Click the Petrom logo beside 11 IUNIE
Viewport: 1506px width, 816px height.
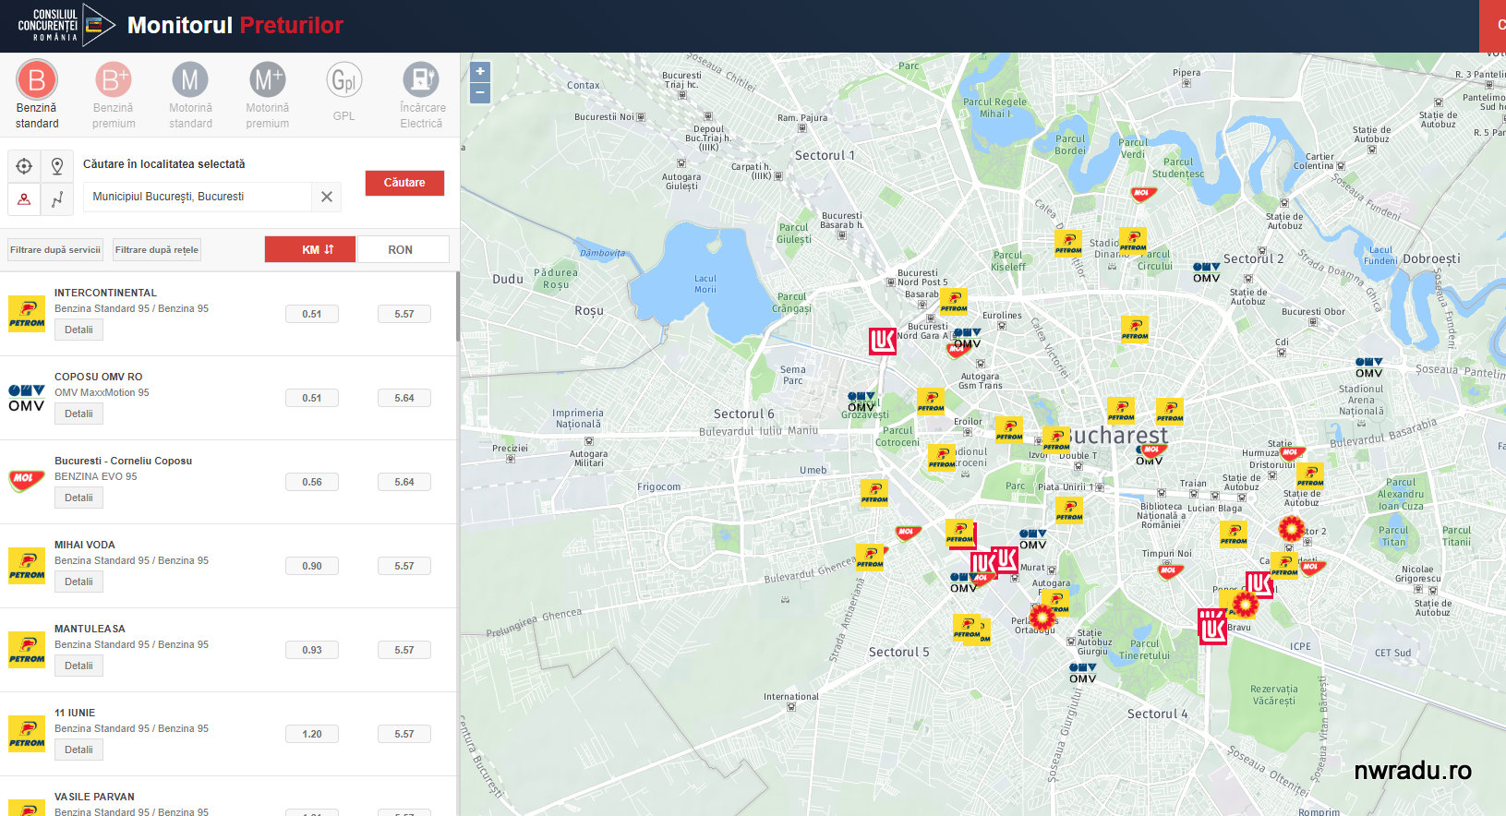click(27, 734)
